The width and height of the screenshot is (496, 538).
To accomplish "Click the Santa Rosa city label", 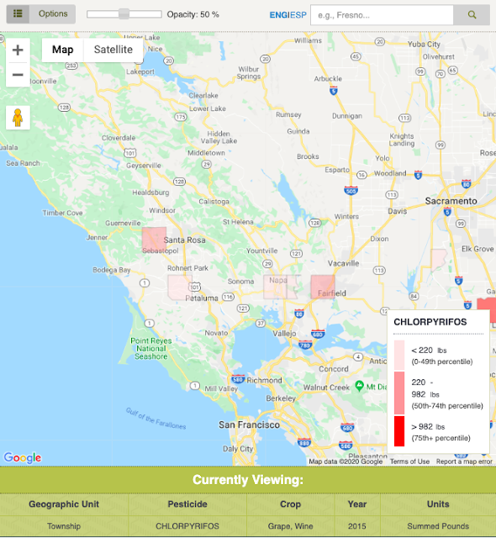I will click(x=185, y=240).
